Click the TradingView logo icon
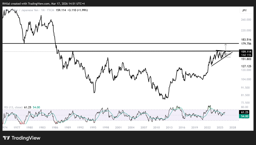Viewport: 256px width, 145px height. coord(7,138)
